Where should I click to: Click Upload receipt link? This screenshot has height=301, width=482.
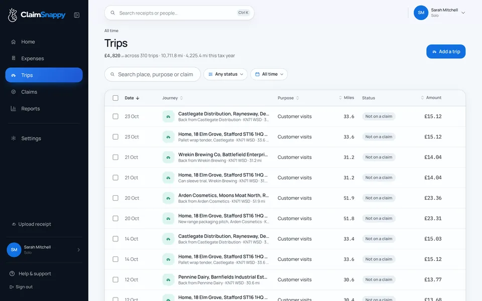(x=31, y=224)
